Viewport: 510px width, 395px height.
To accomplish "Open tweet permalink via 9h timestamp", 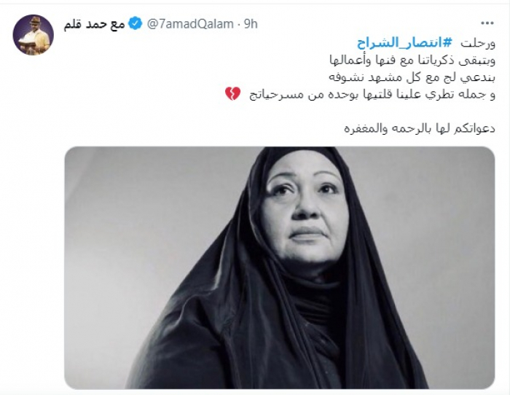I will pyautogui.click(x=251, y=24).
